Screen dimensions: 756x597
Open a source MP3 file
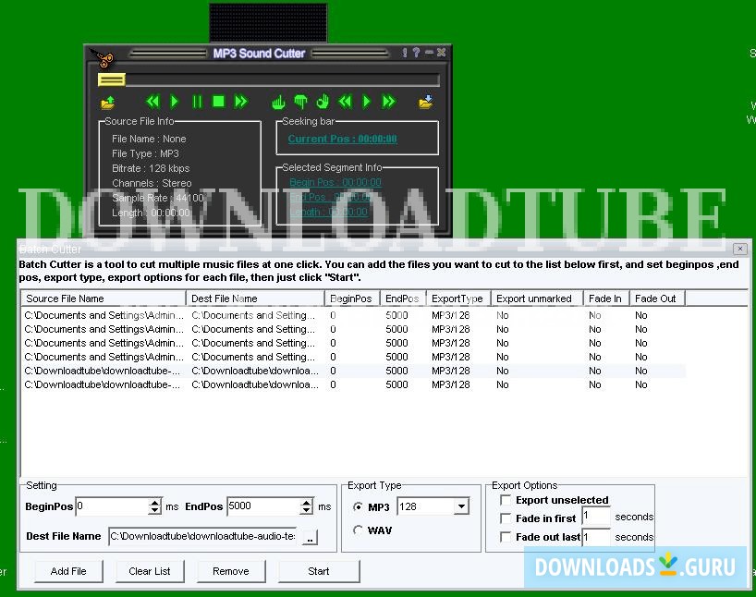pyautogui.click(x=109, y=102)
